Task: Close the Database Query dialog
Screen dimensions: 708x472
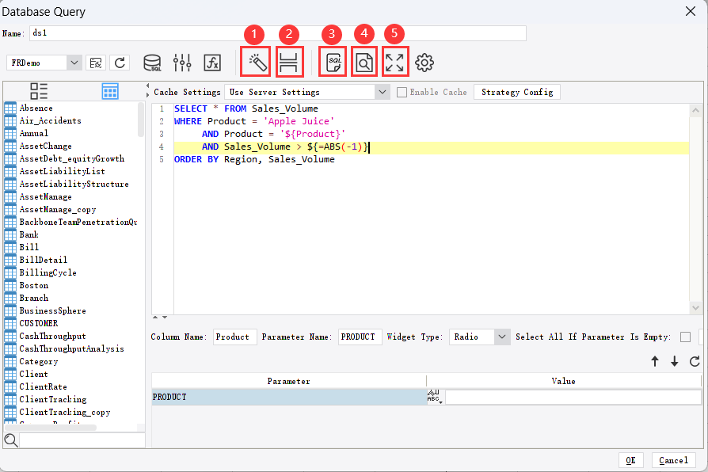Action: coord(691,11)
